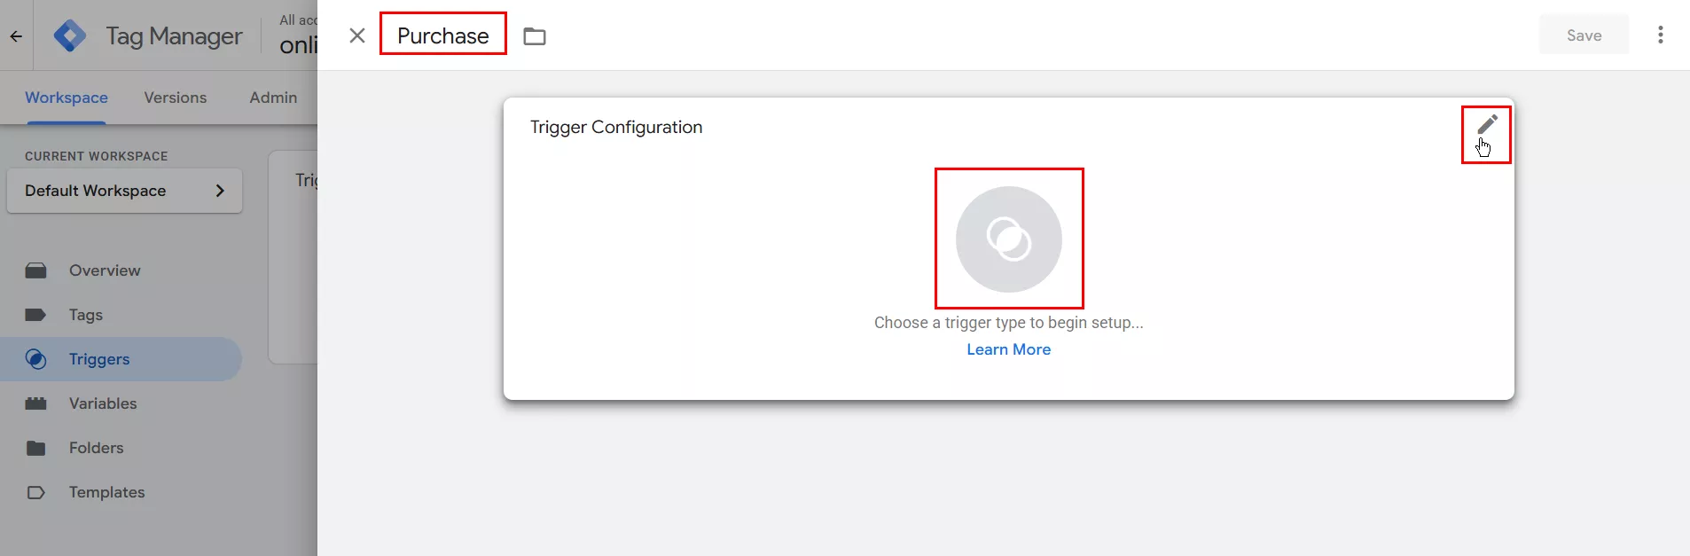Switch to the Workspace tab
Screen dimensions: 1690x556
(67, 98)
